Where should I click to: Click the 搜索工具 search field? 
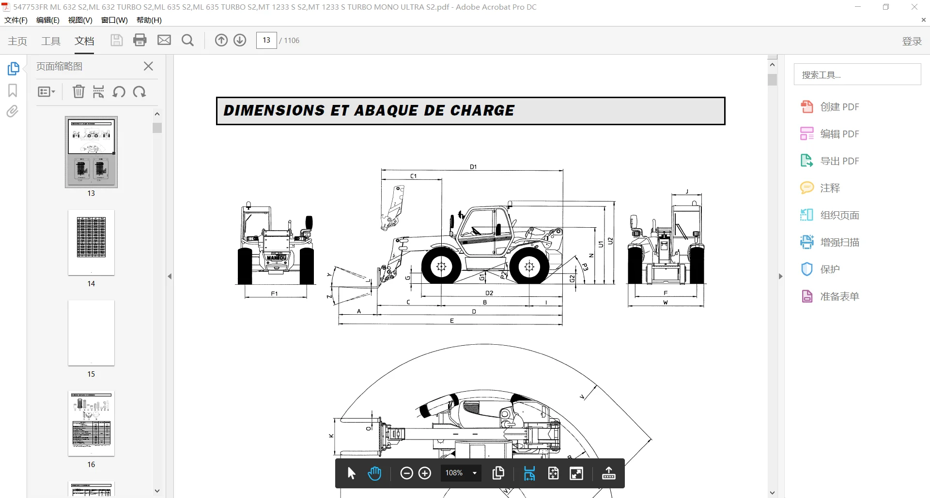857,74
